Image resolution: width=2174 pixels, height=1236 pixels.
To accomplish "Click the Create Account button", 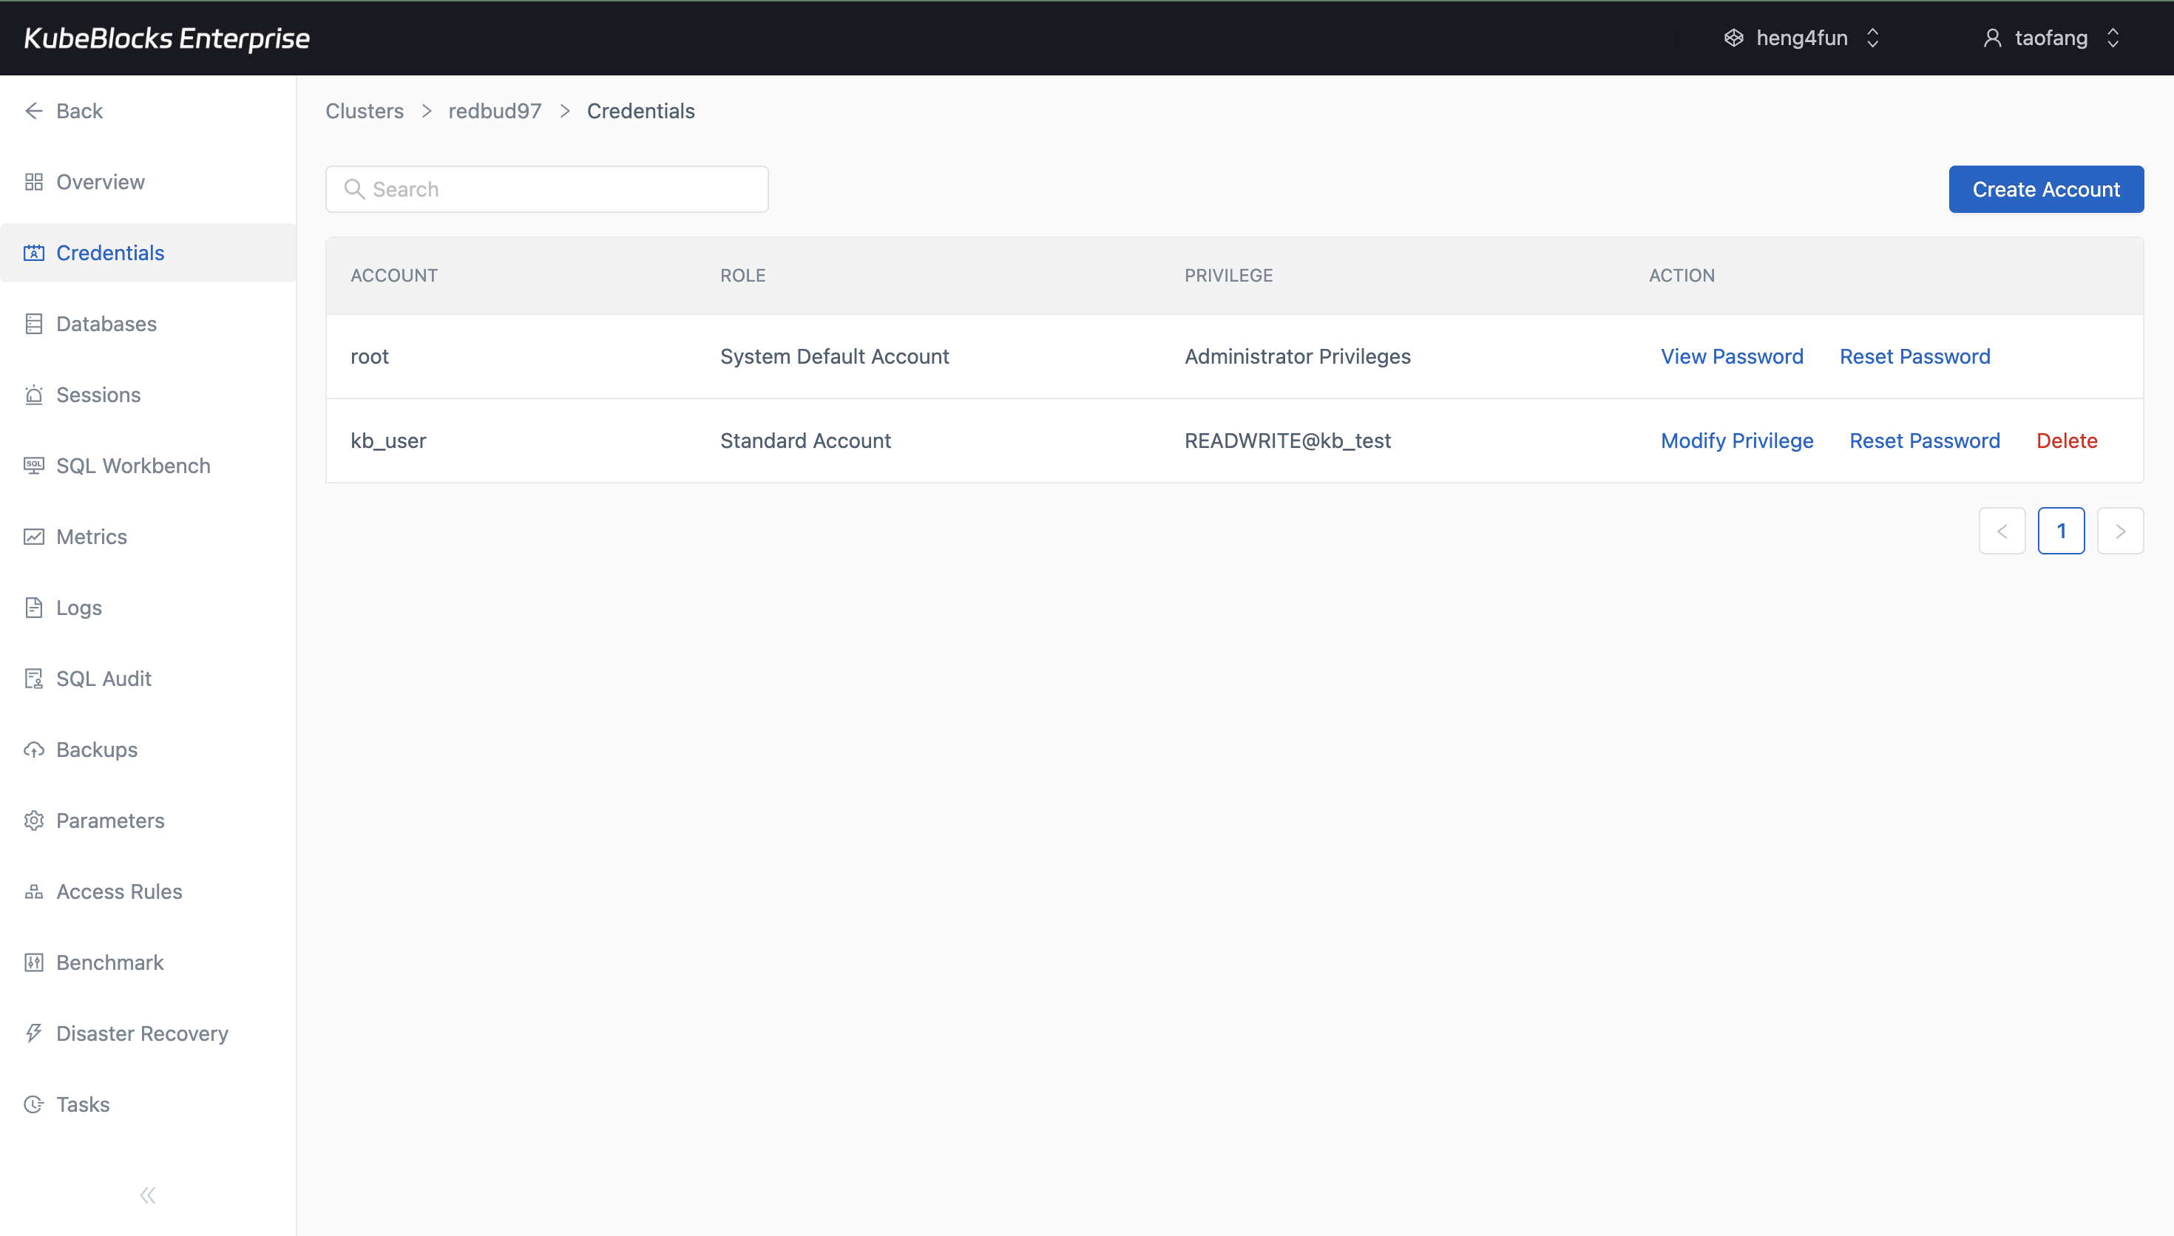I will [2047, 189].
